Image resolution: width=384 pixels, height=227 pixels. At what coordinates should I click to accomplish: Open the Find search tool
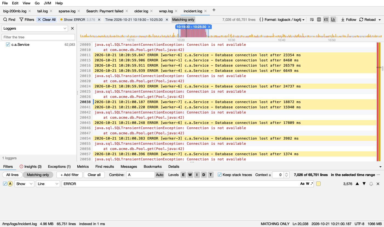pos(9,19)
